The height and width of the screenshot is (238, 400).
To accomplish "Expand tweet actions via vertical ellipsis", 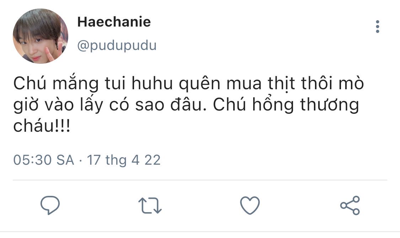I will tap(378, 27).
